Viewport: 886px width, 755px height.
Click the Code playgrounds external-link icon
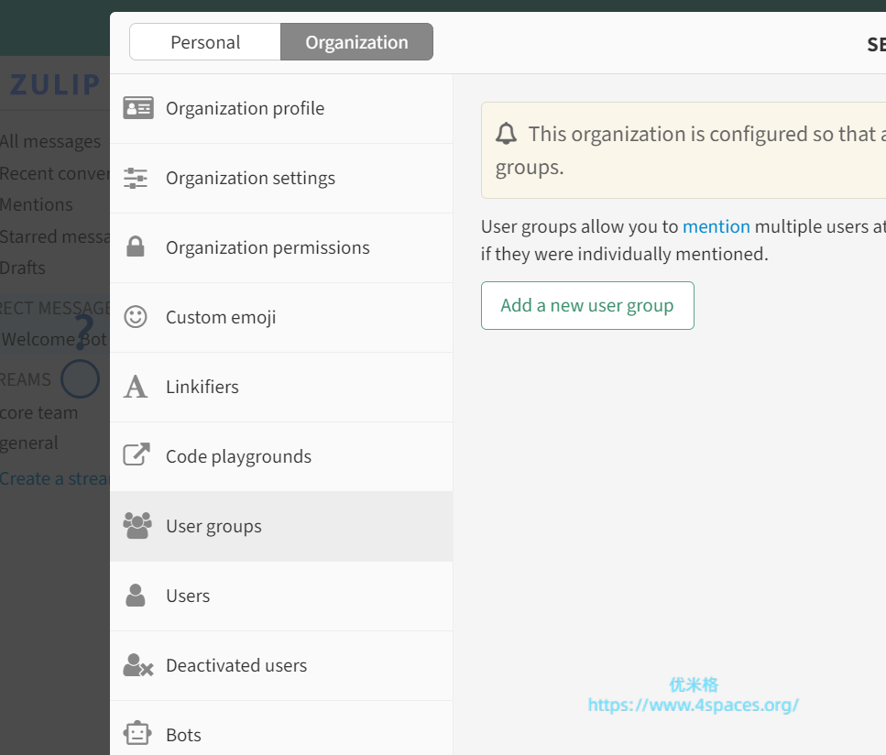(137, 455)
